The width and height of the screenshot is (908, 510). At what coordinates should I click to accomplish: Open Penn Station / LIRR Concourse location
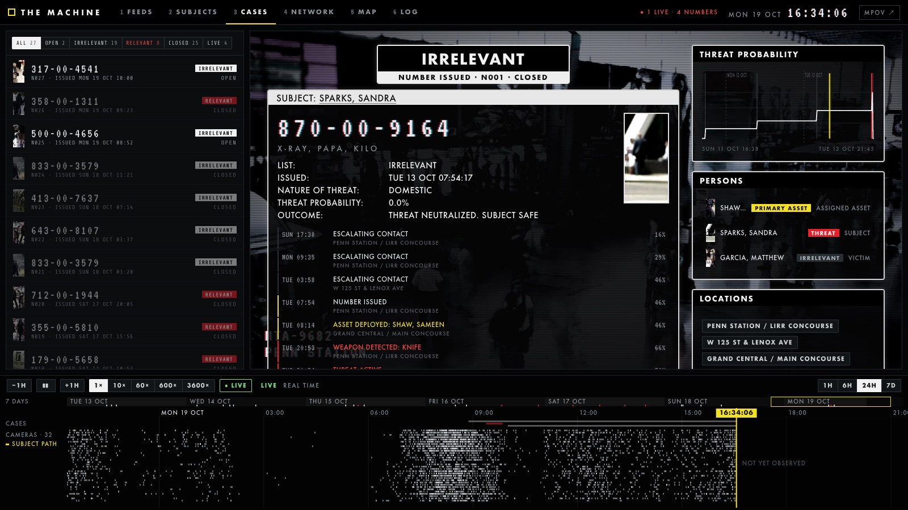770,326
